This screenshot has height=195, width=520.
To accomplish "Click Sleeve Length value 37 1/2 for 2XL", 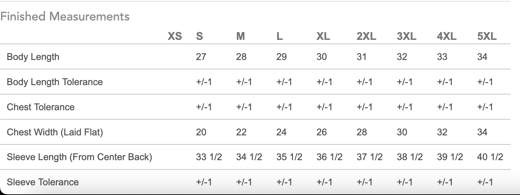I will click(x=370, y=157).
